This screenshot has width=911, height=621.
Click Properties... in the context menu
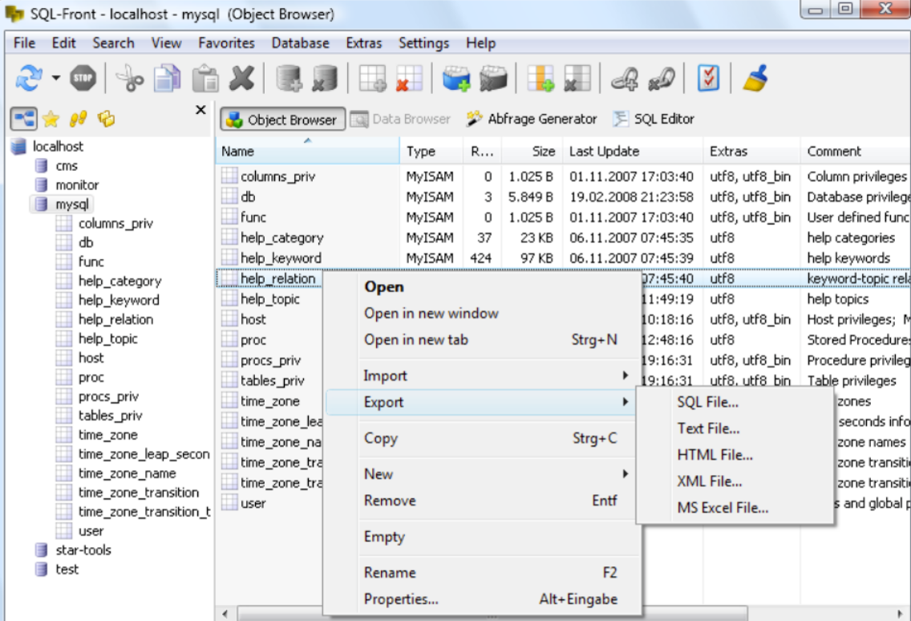tap(401, 599)
